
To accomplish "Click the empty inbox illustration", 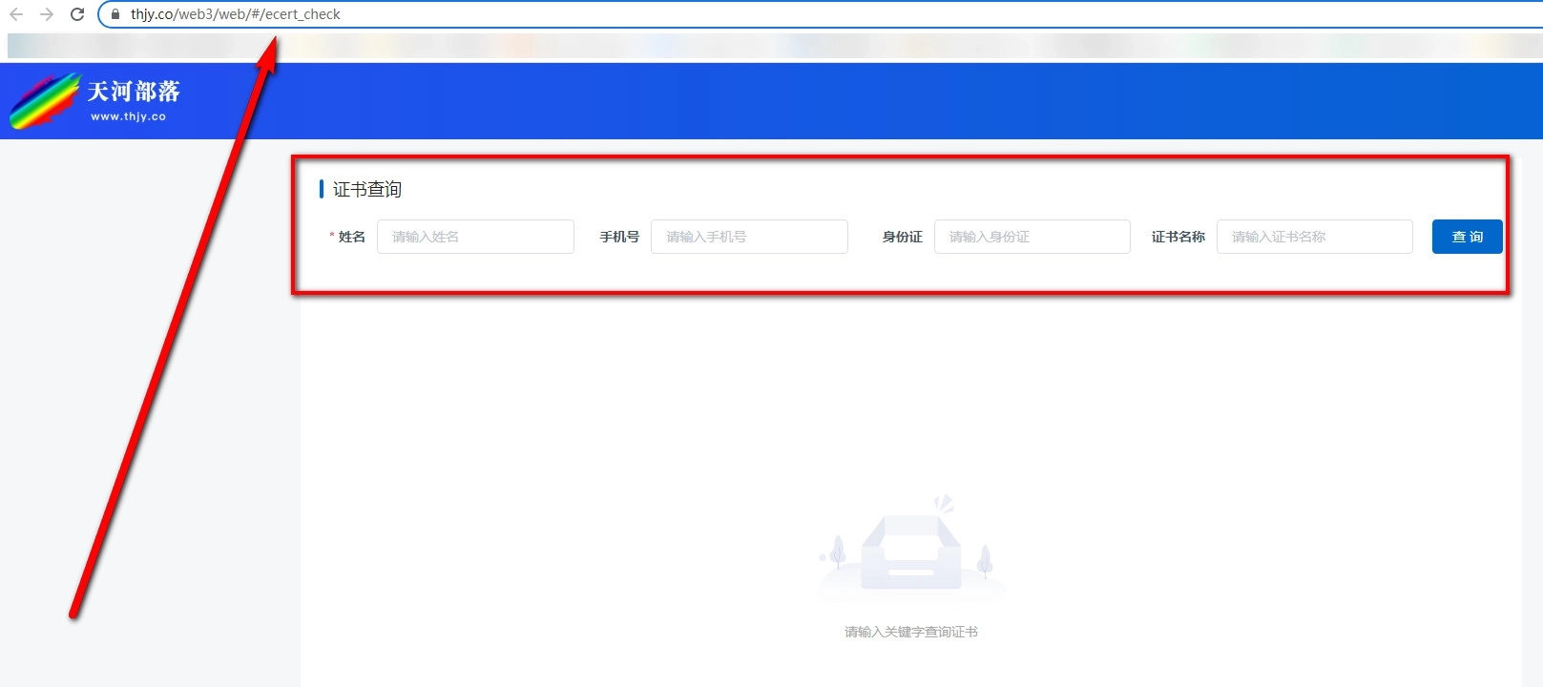I will click(x=911, y=553).
